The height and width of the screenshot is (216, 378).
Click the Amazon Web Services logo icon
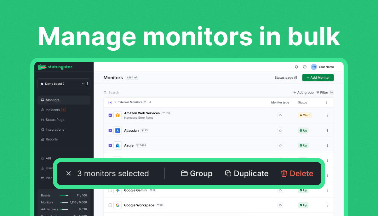117,115
